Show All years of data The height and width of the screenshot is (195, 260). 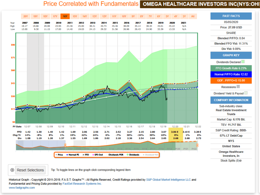193,16
